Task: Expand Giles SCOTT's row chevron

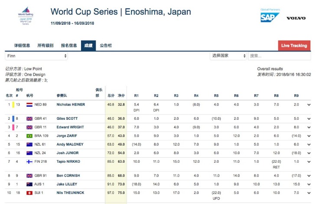Action: 309,118
